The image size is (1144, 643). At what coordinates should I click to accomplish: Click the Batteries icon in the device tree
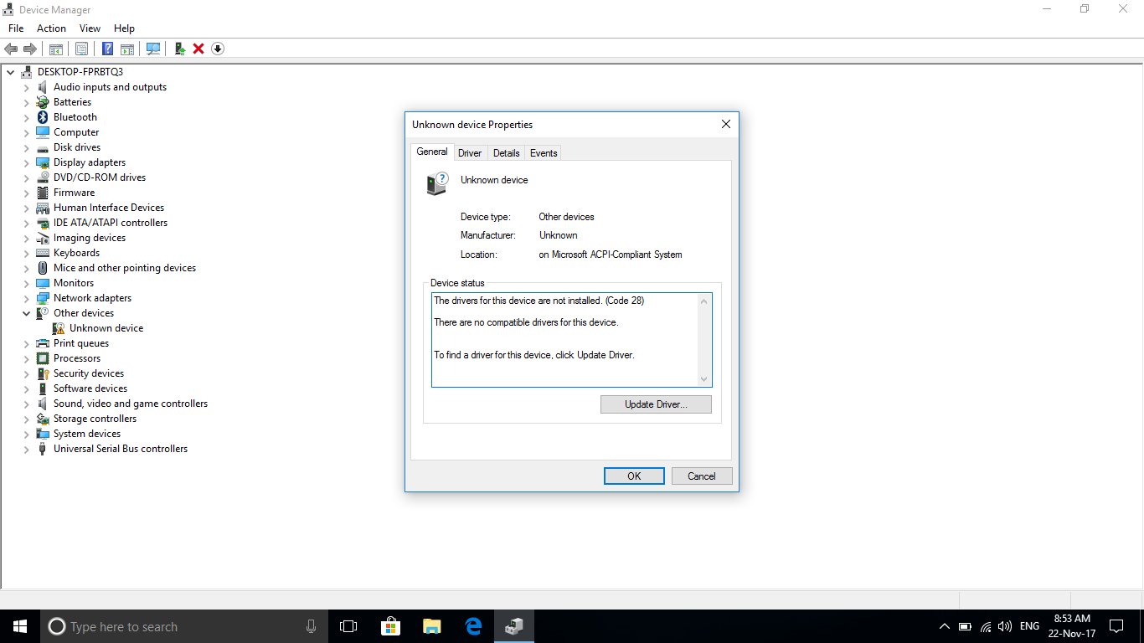click(x=43, y=102)
